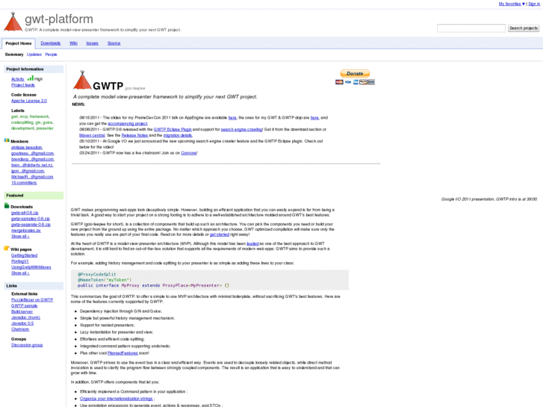This screenshot has width=543, height=407.
Task: Open the Javadoc (trunk) link
Action: coord(25,317)
